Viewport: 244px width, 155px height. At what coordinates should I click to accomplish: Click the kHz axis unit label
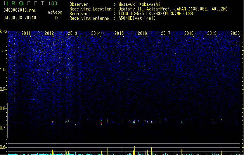click(3, 31)
